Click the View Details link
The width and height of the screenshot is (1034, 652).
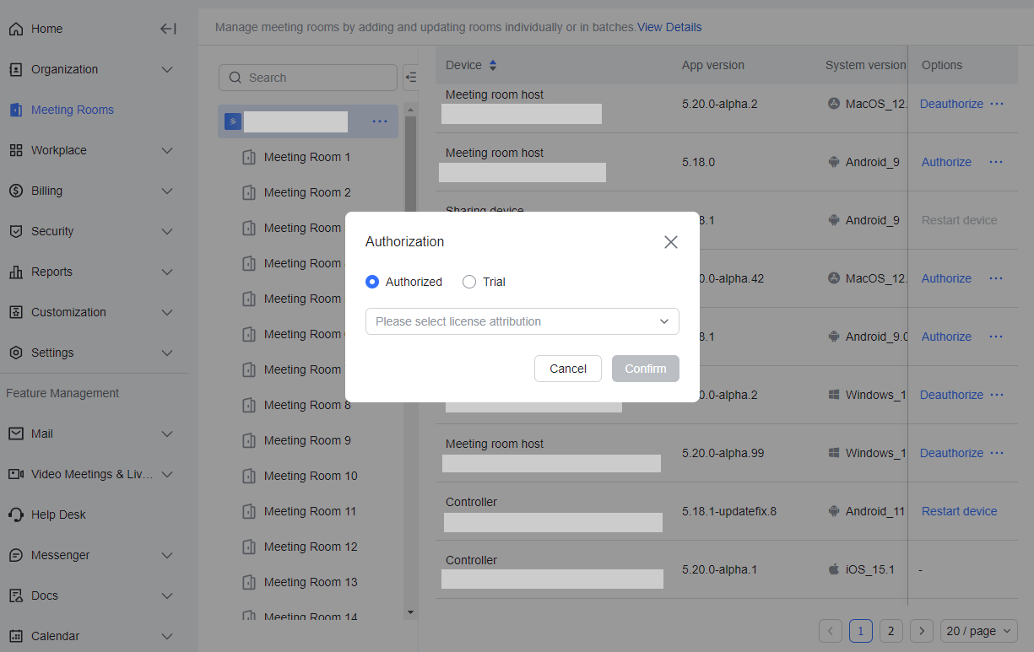[669, 27]
